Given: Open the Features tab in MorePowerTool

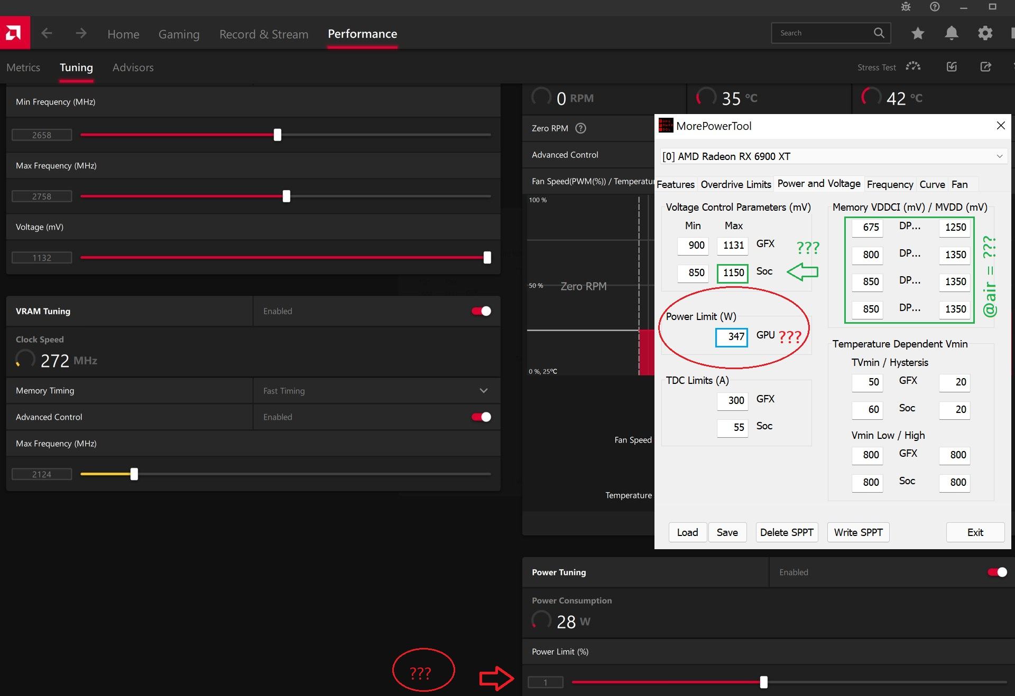Looking at the screenshot, I should click(676, 184).
